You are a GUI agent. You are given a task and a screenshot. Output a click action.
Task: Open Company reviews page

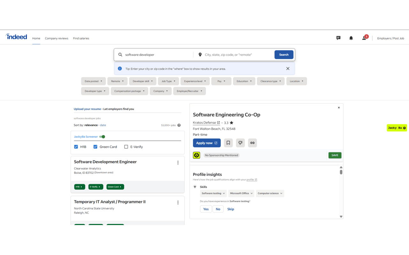click(57, 38)
